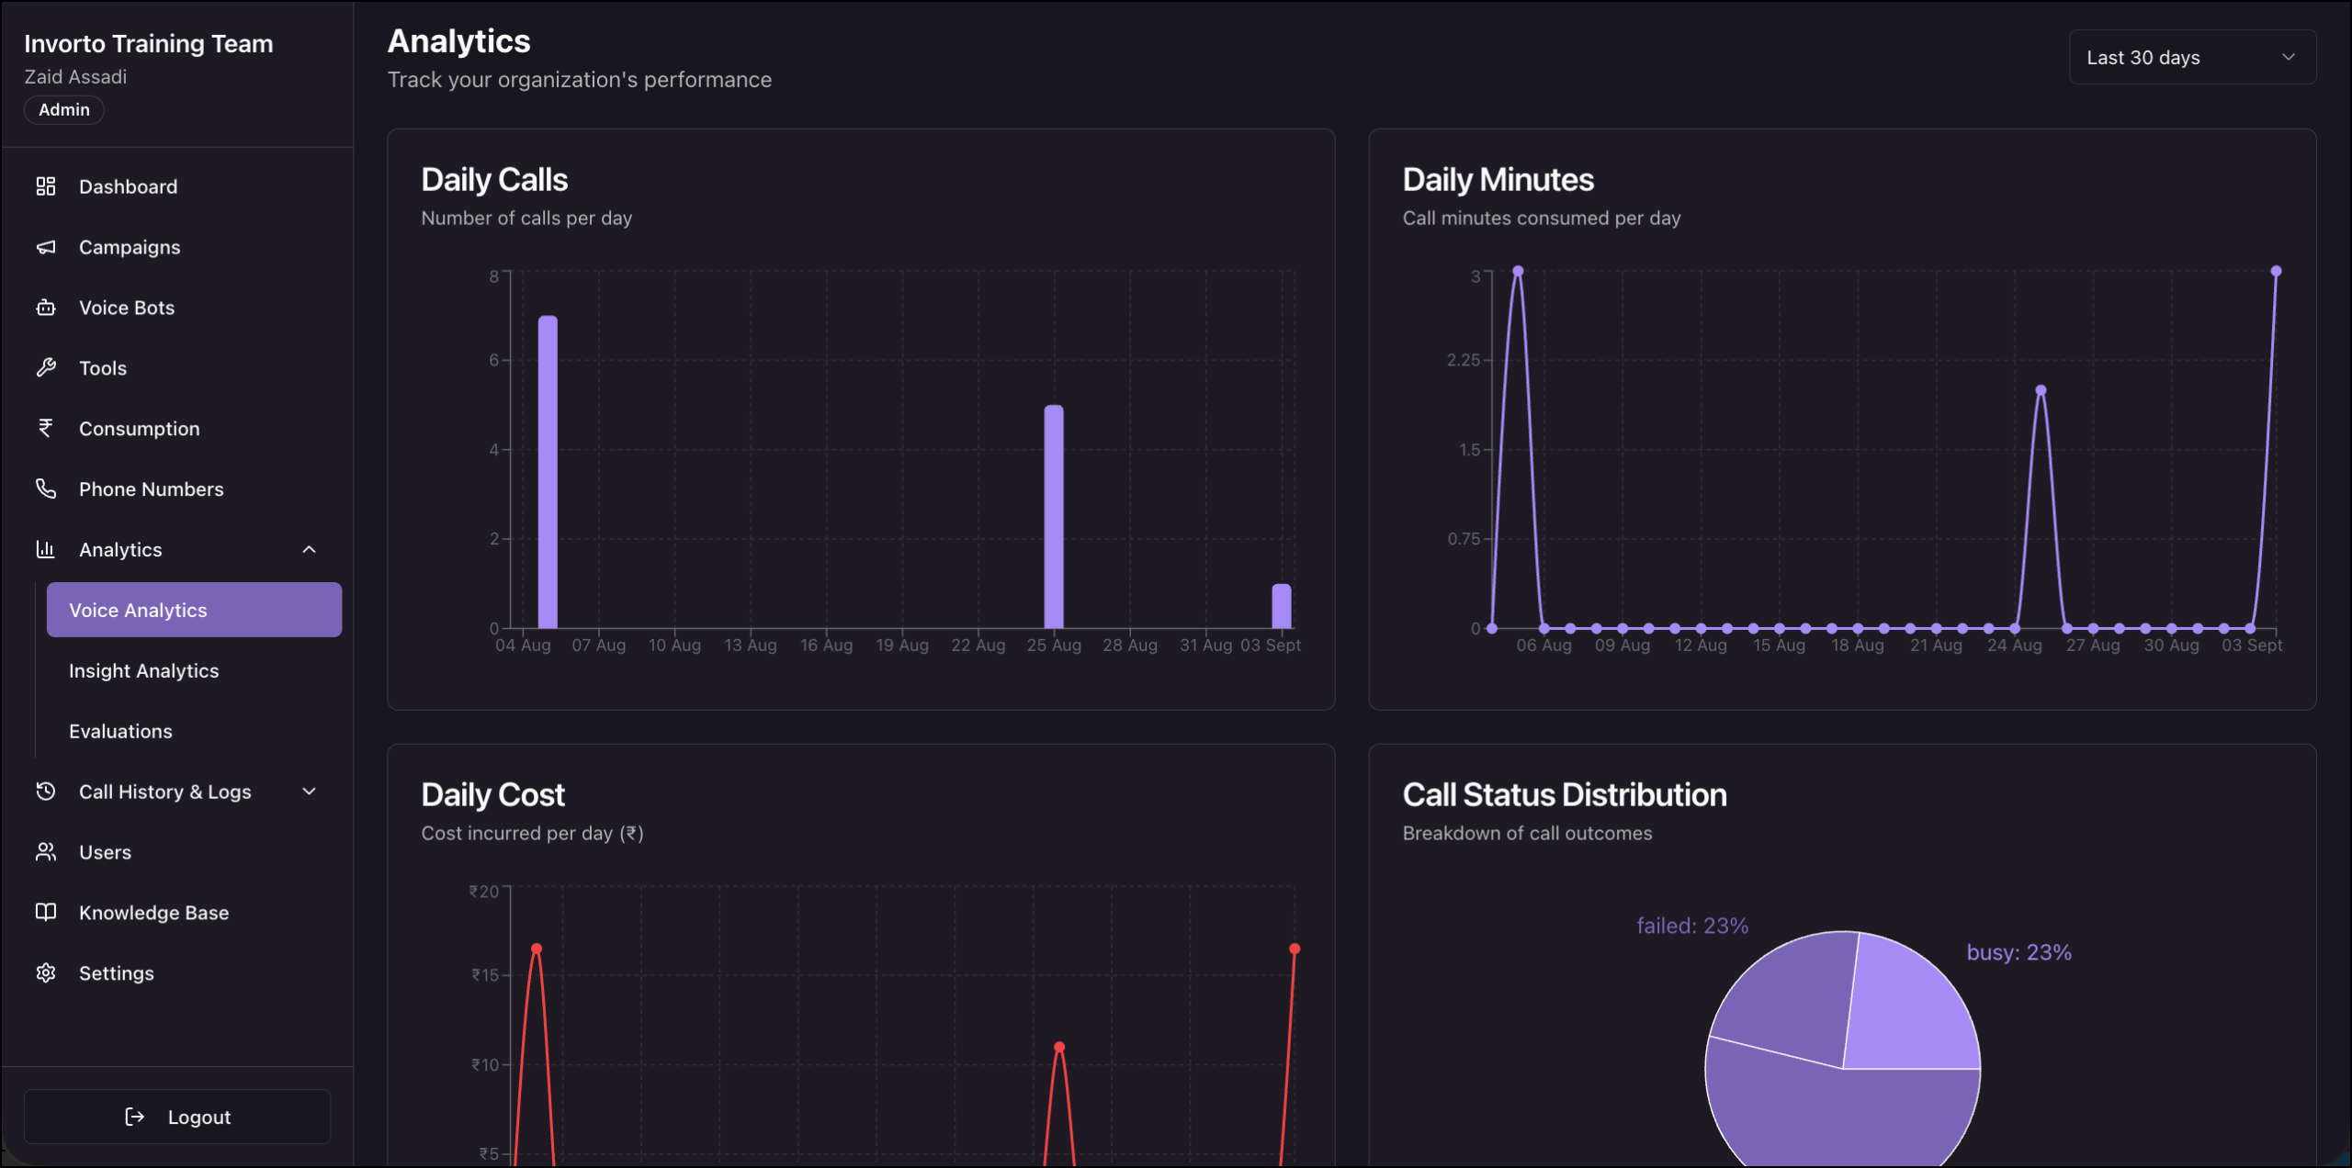Open the Dashboard page
2352x1168 pixels.
(x=177, y=186)
